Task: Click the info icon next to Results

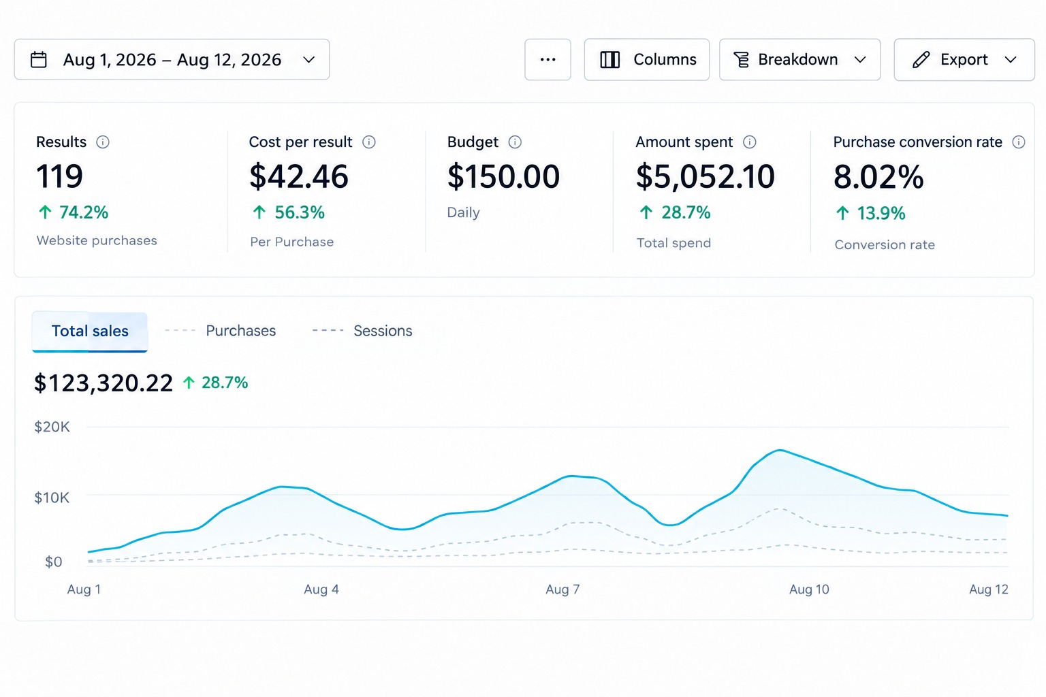Action: coord(103,142)
